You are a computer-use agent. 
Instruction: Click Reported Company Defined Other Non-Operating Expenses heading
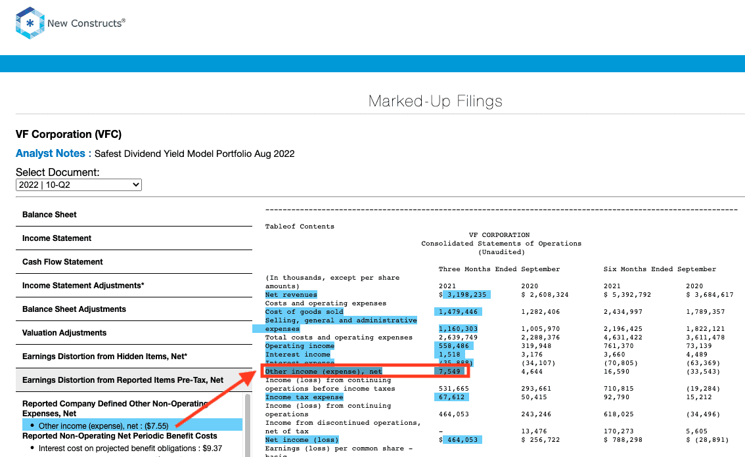(116, 408)
